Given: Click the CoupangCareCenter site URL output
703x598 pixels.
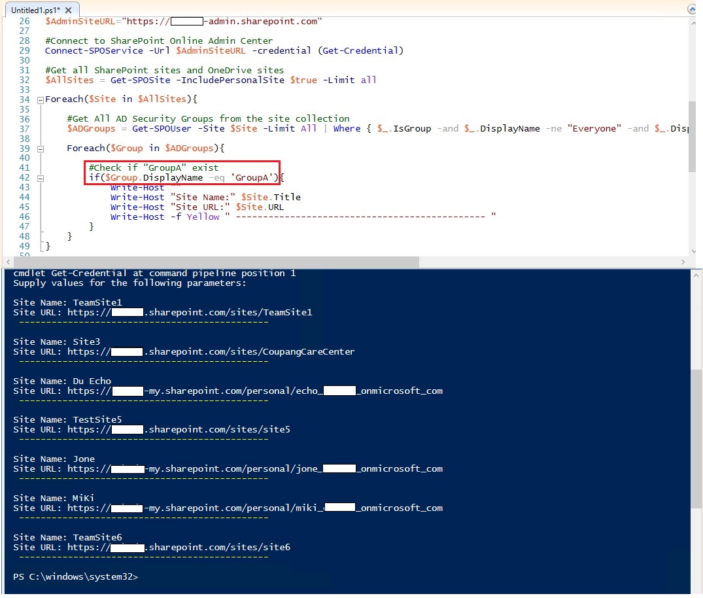Looking at the screenshot, I should 184,352.
